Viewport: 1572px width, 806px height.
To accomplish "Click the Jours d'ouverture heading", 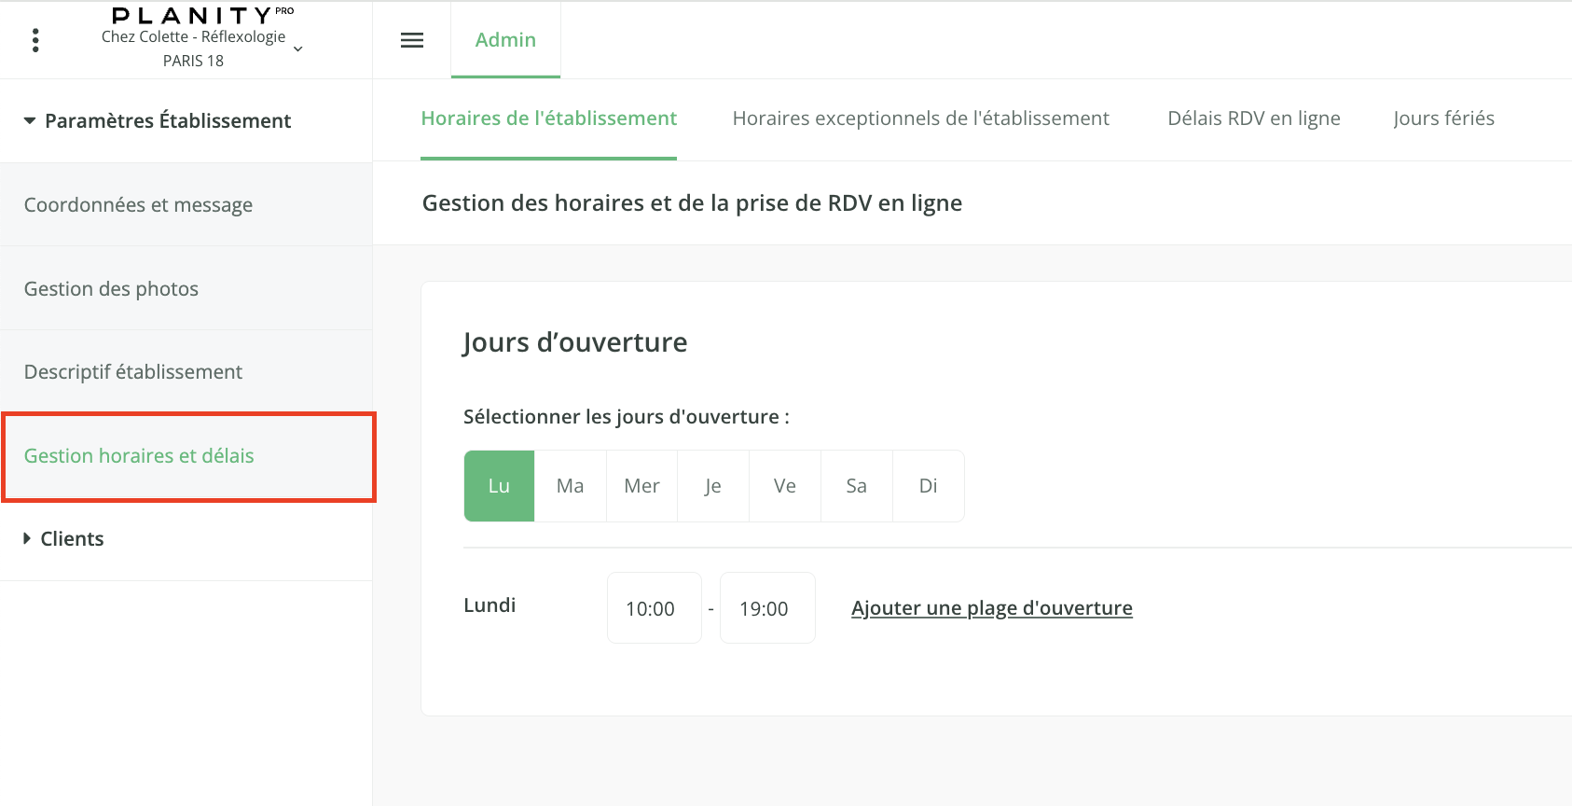I will pos(575,342).
